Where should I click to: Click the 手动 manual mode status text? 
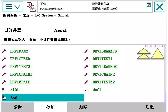click(x=43, y=4)
